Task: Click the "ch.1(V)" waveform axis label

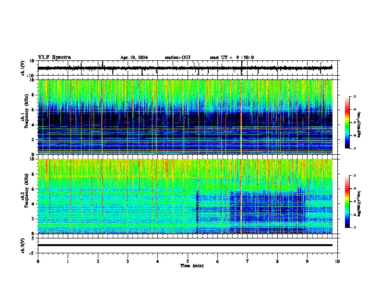Action: (x=23, y=68)
